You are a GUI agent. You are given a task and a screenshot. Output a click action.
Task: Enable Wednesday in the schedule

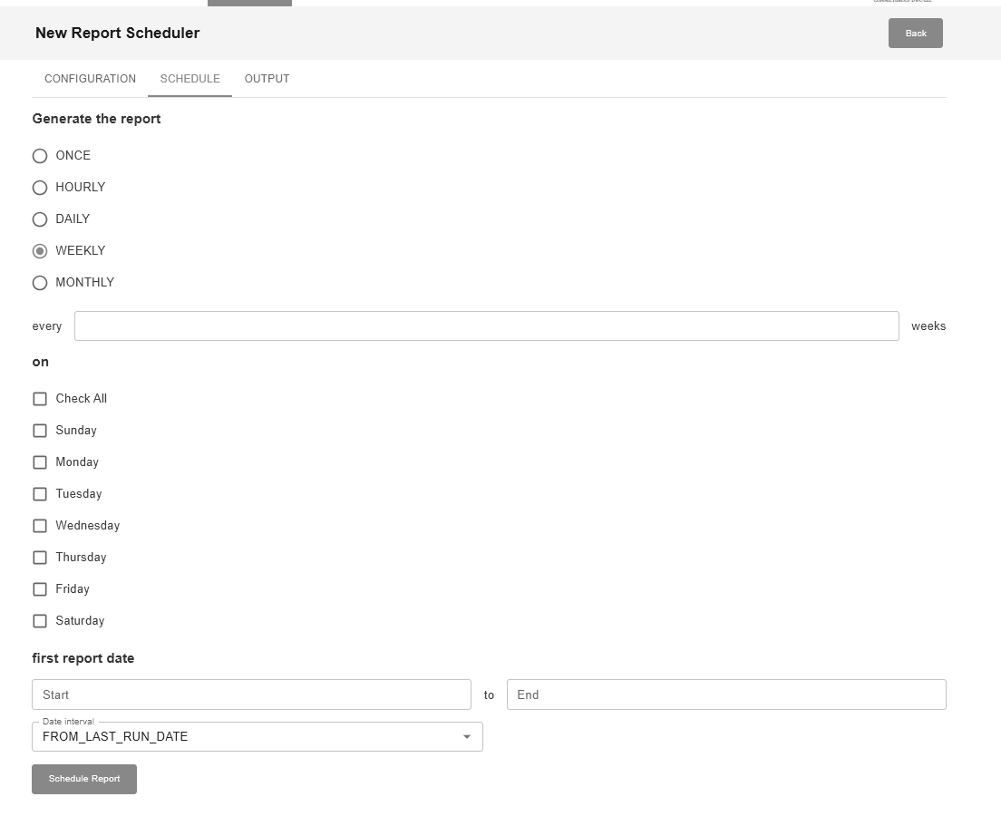[40, 526]
